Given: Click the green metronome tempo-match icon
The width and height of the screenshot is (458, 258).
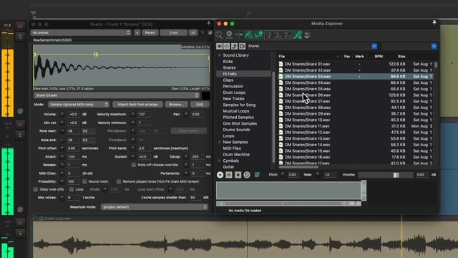Looking at the screenshot, I should click(x=248, y=35).
